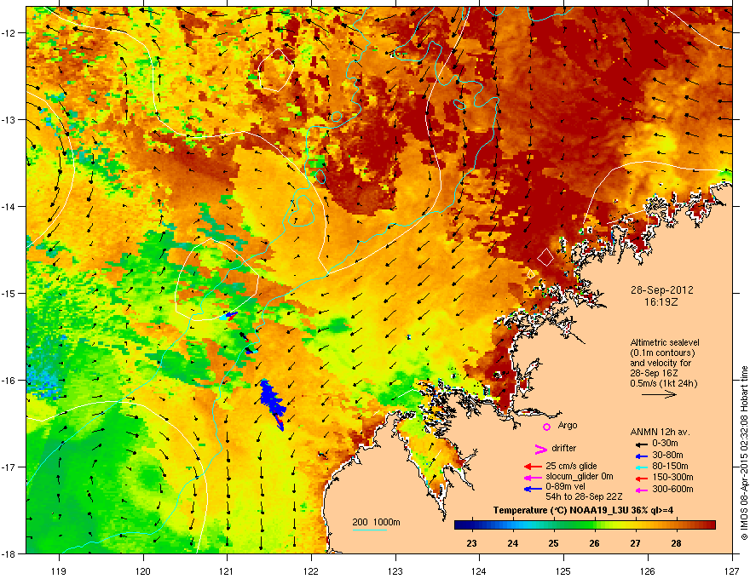Click the slocum_glider 0m label

click(580, 477)
